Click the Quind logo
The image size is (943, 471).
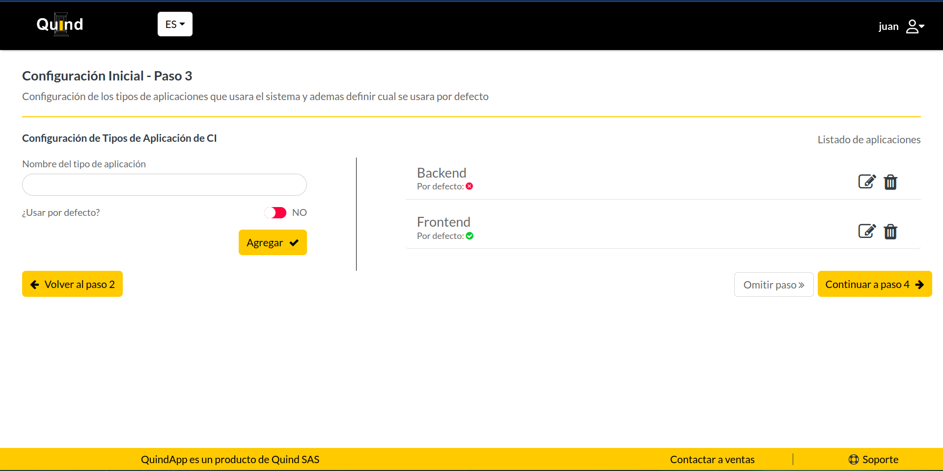point(60,25)
